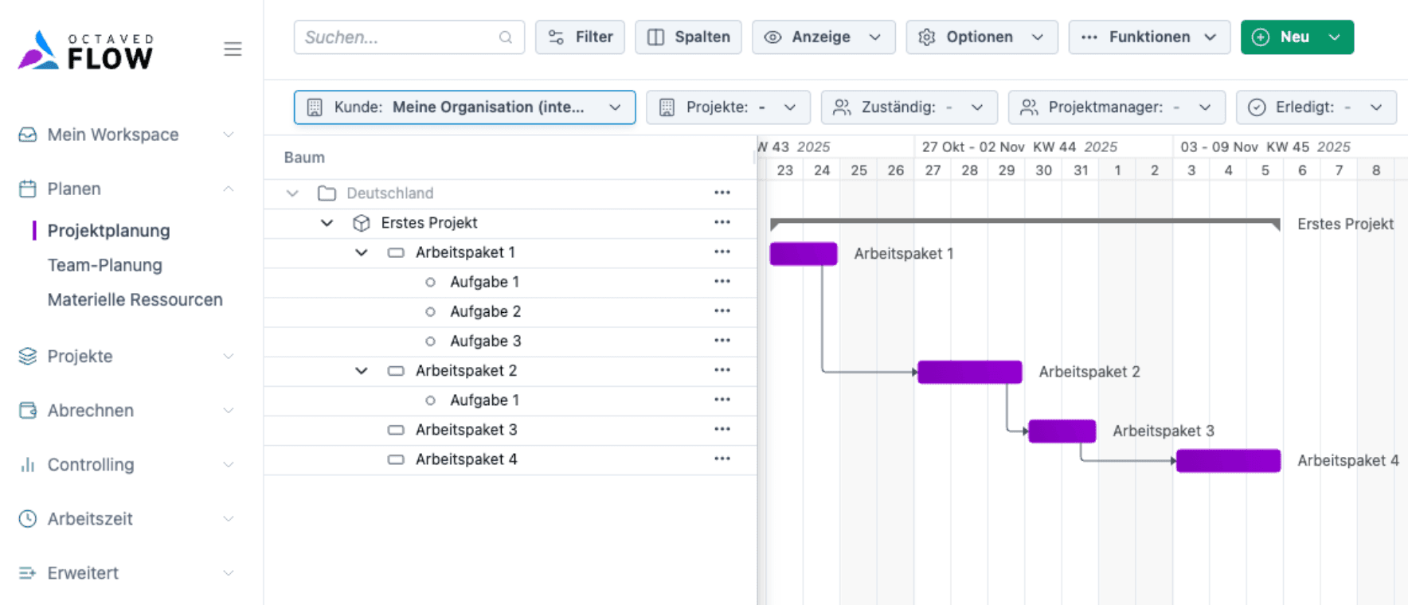Select the Arbeitspaket 1 purple Gantt bar
This screenshot has width=1408, height=605.
click(x=804, y=254)
